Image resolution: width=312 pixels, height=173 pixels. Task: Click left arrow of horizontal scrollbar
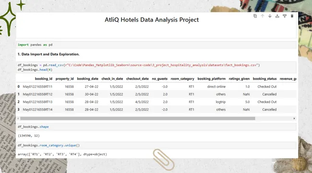[x=18, y=118]
